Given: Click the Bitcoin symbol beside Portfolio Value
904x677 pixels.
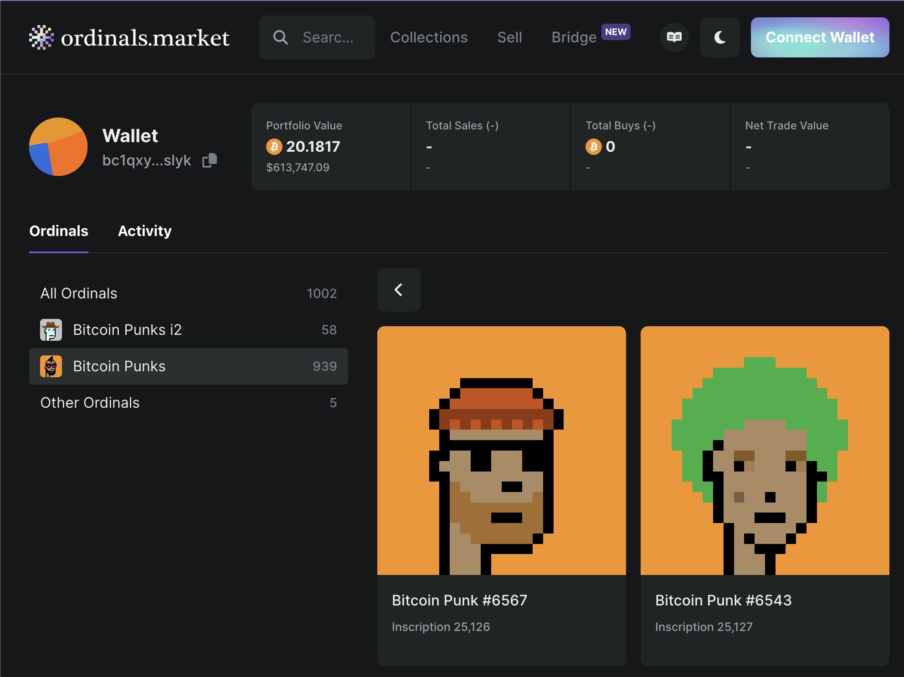Looking at the screenshot, I should (274, 147).
